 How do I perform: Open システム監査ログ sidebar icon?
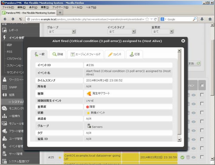tap(4, 161)
